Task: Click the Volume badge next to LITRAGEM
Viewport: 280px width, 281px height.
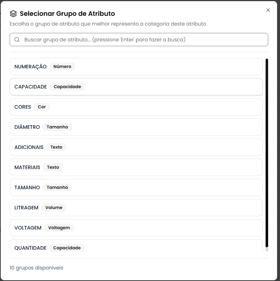Action: click(x=54, y=208)
